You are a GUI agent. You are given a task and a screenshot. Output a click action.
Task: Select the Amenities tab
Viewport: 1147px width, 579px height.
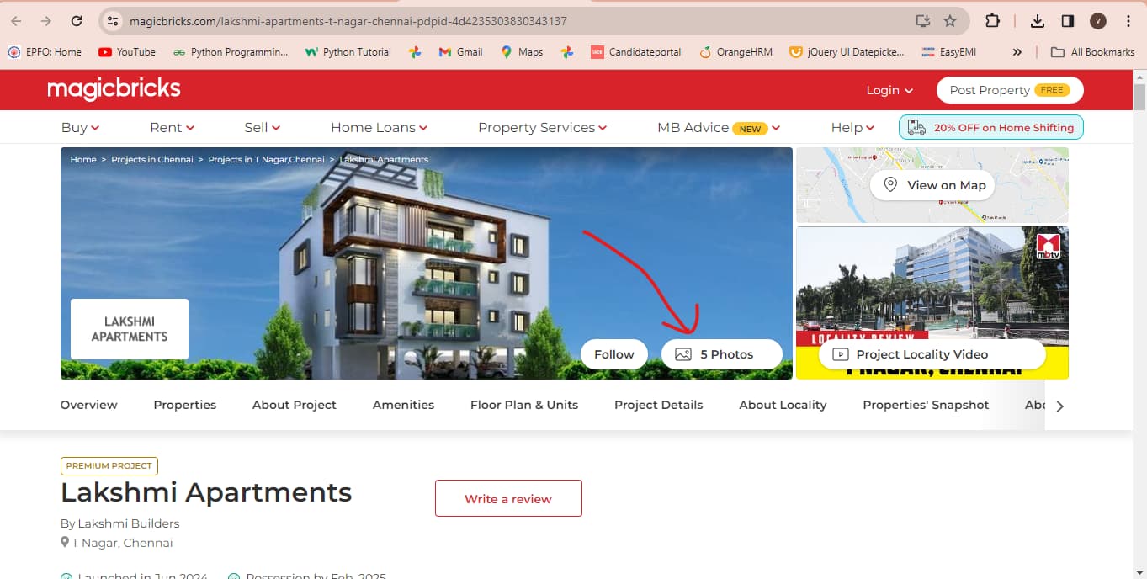(404, 405)
